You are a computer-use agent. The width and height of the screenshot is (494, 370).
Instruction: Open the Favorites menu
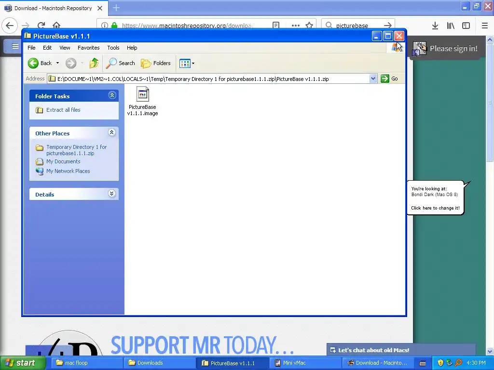[89, 48]
